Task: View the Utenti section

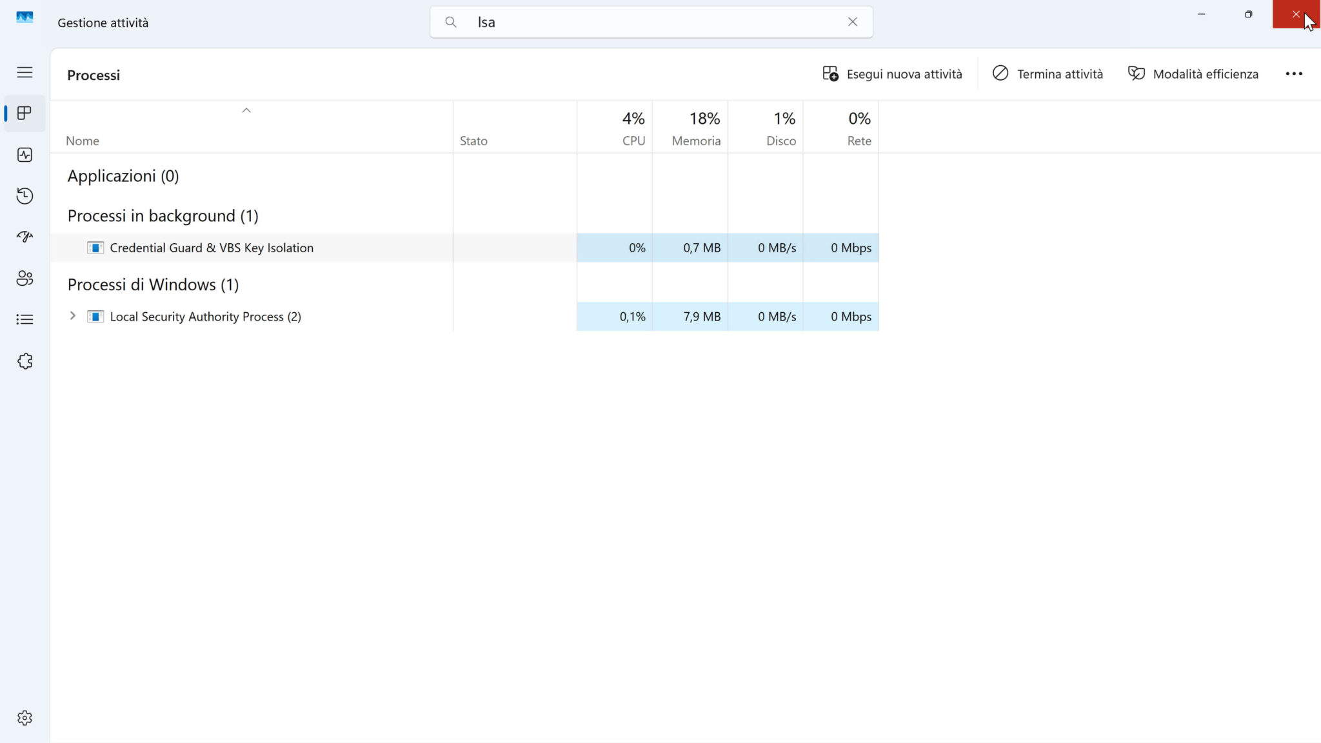Action: click(25, 279)
